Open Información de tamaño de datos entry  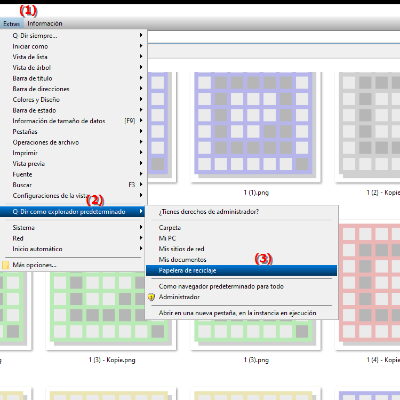click(74, 121)
